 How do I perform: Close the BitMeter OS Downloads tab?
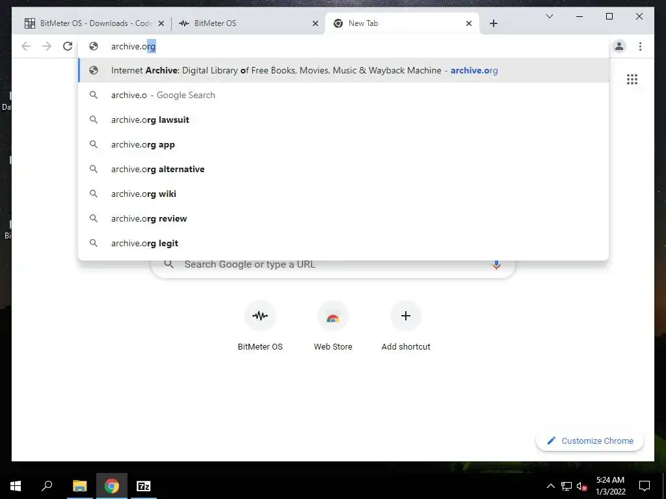(x=161, y=23)
